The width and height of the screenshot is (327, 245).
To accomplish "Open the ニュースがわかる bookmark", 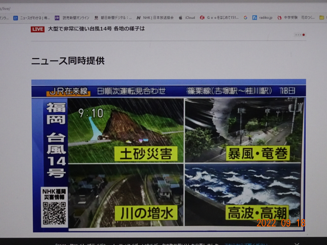I will 32,18.
